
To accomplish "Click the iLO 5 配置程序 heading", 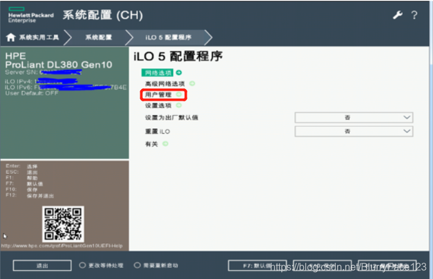I will (x=178, y=56).
